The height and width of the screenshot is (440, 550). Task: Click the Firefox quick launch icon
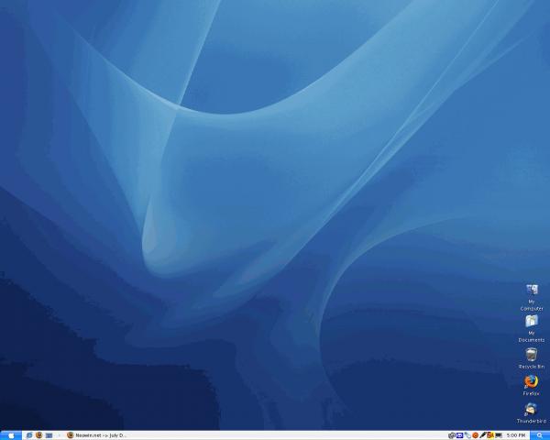point(38,435)
